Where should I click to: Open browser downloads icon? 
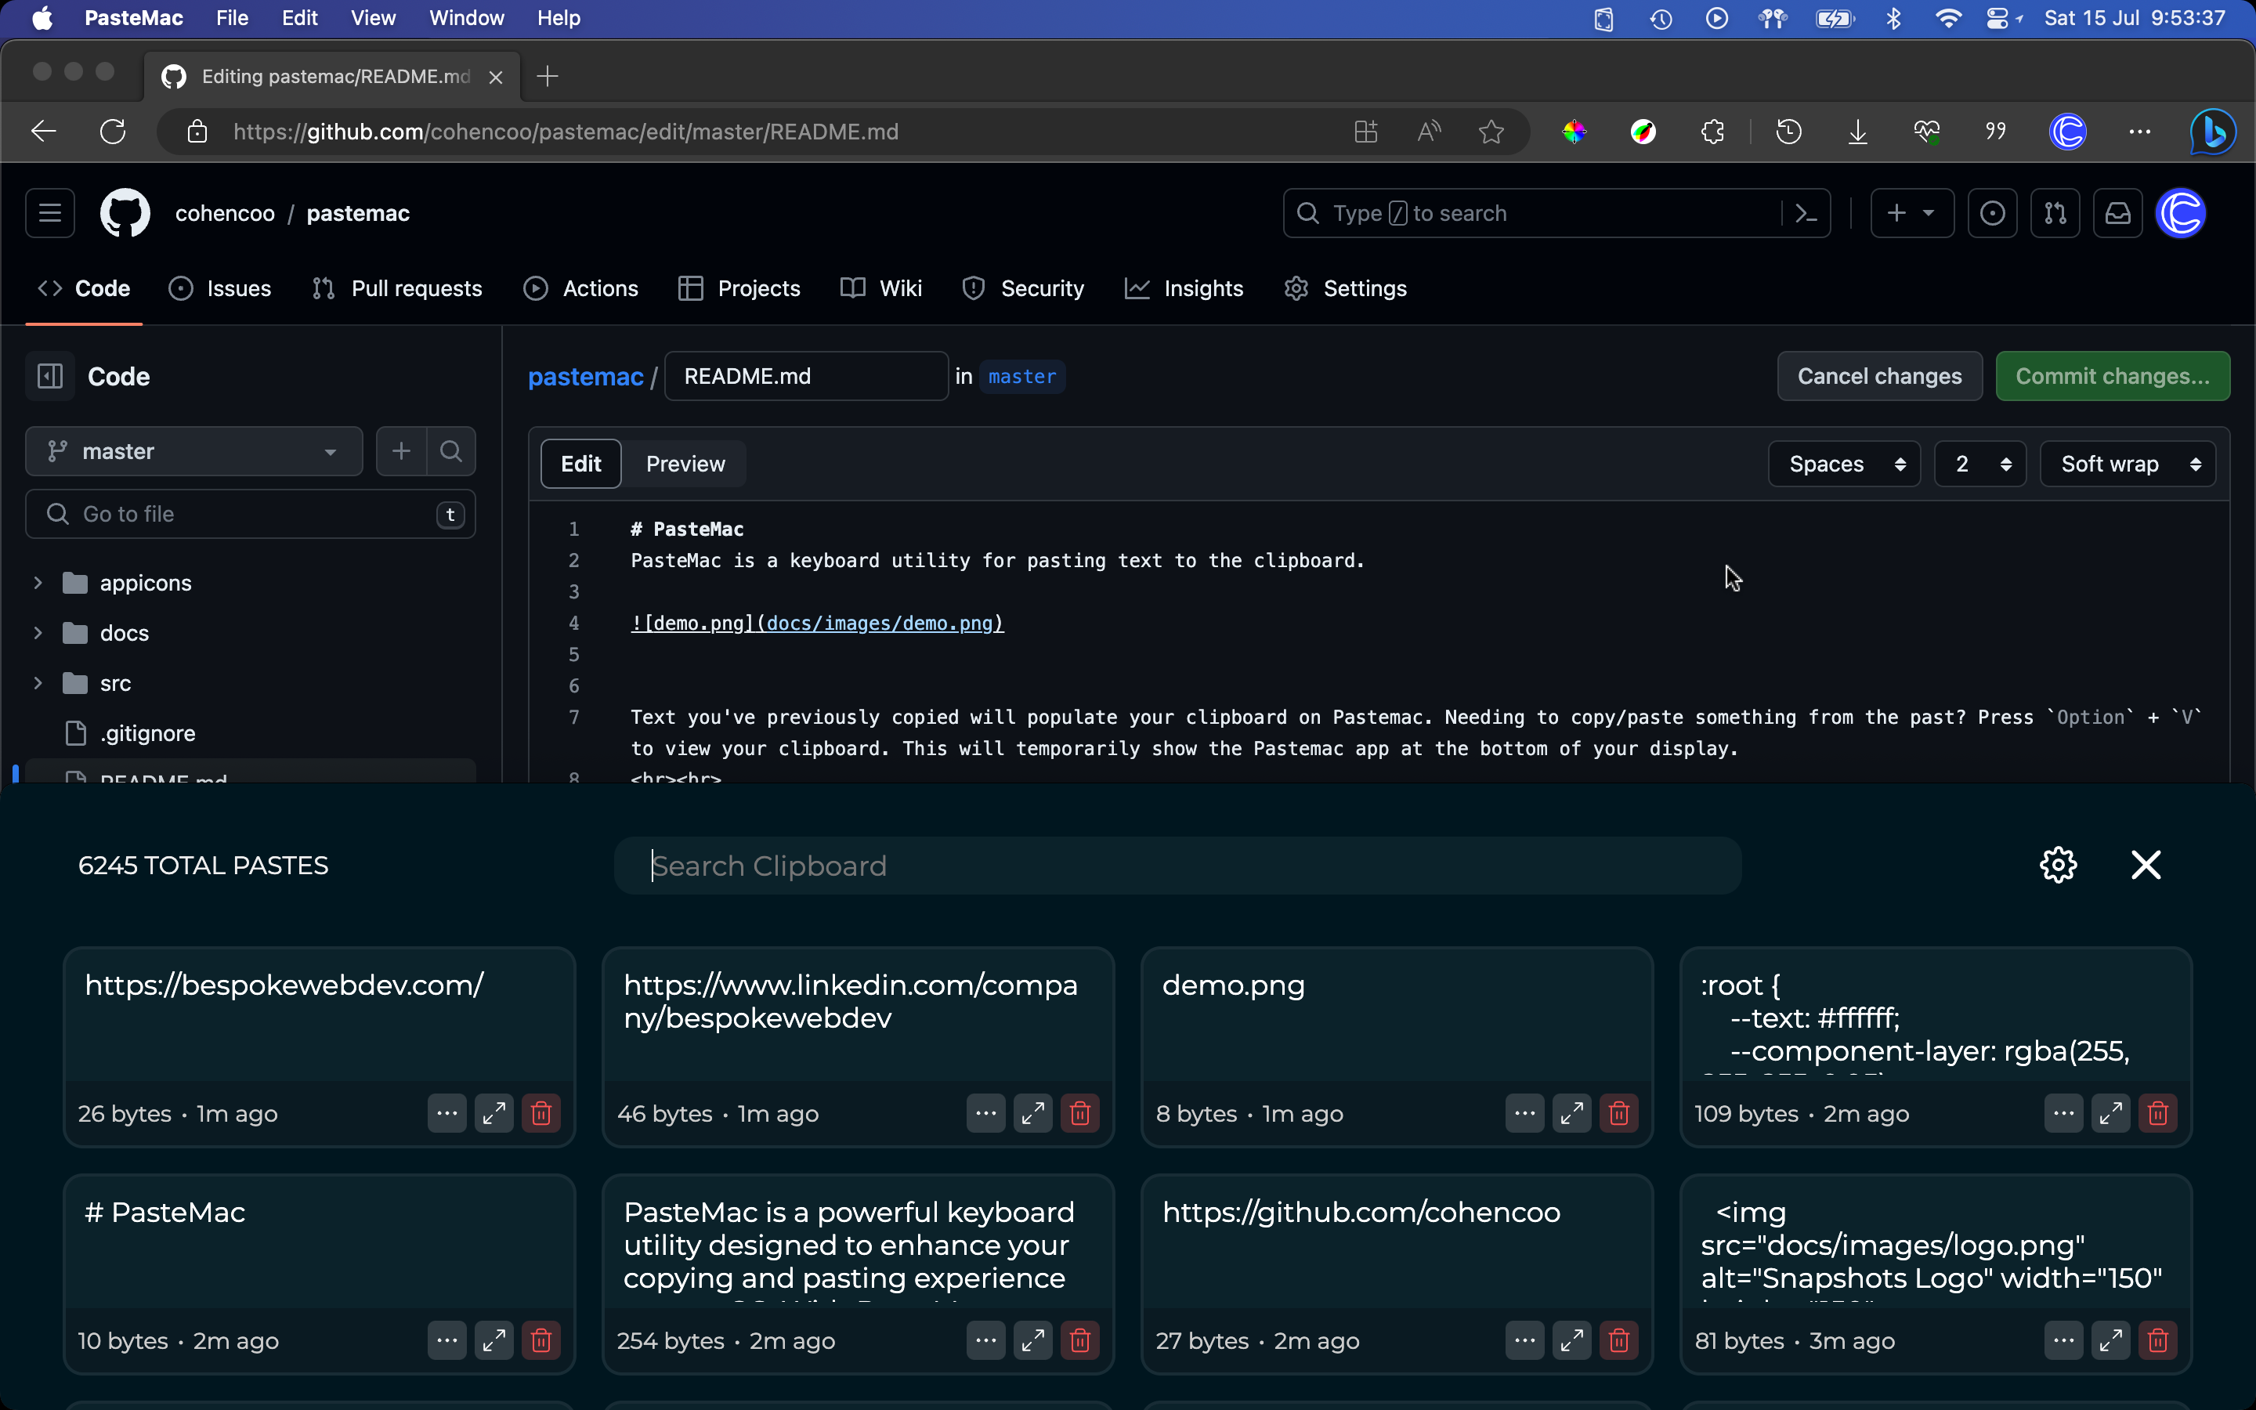(x=1857, y=132)
